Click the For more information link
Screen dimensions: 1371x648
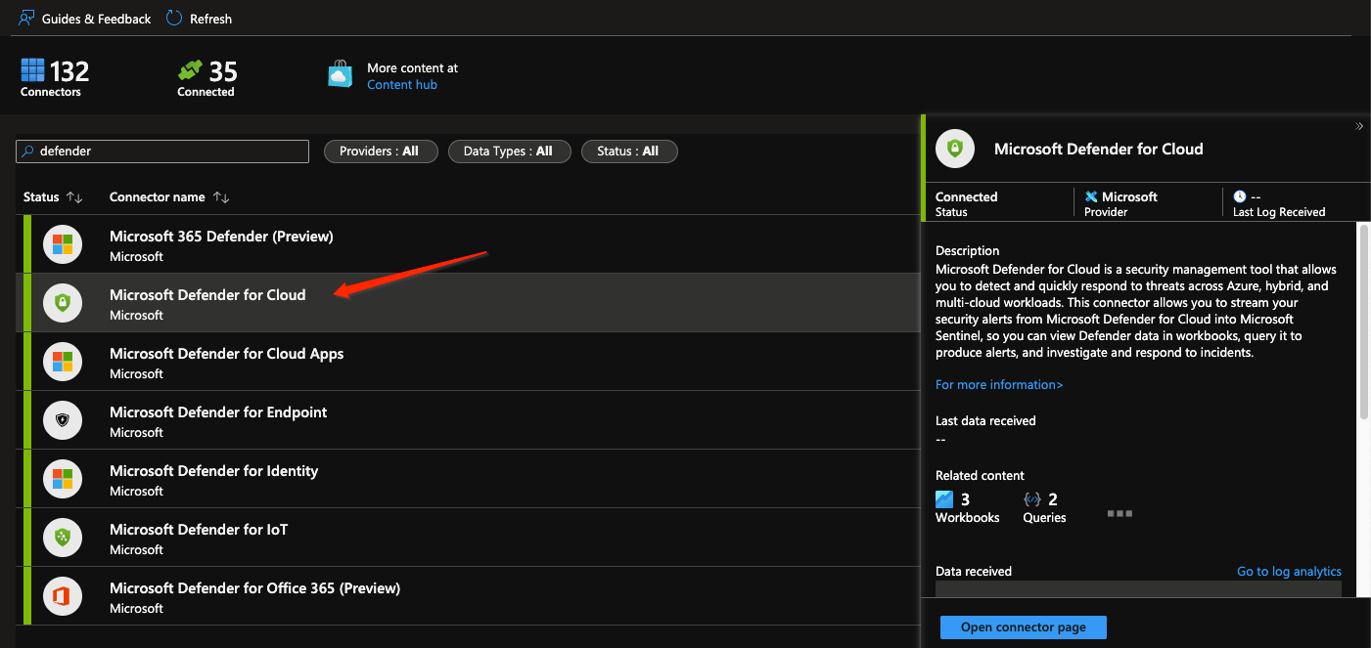pos(999,385)
